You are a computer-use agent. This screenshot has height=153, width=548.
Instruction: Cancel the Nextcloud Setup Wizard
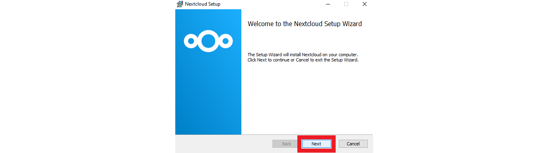coord(353,144)
